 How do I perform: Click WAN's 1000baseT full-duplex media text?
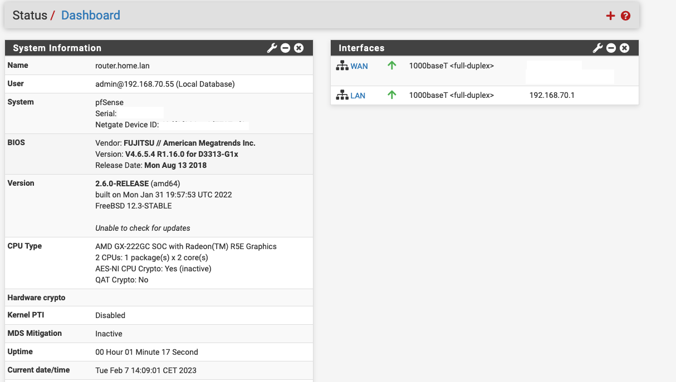(x=452, y=66)
